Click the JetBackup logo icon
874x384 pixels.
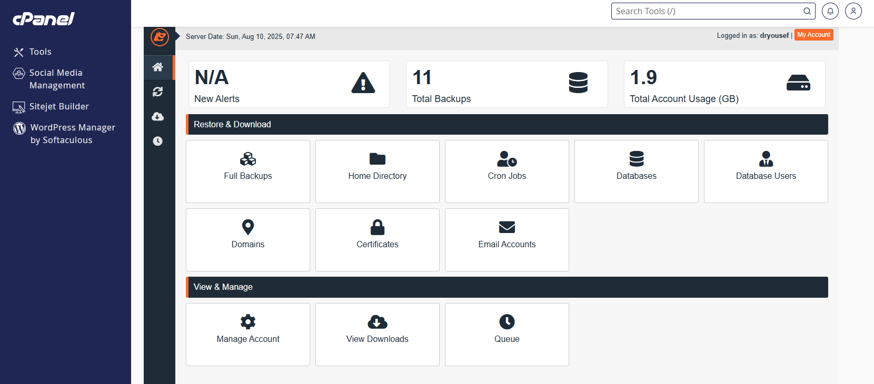pos(160,37)
